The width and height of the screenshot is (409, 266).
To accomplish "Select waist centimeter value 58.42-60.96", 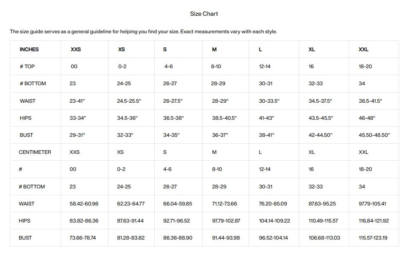I will [x=84, y=204].
